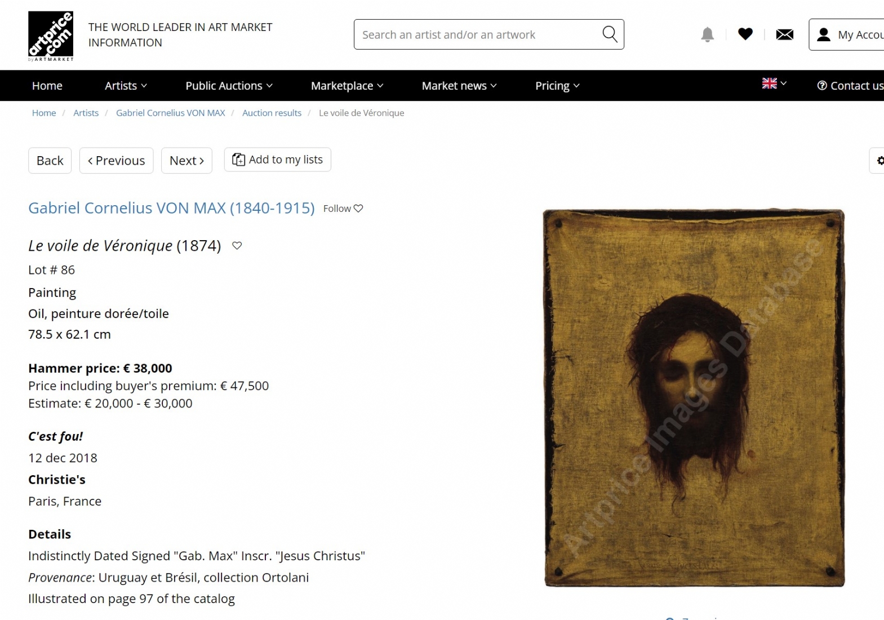Viewport: 884px width, 620px height.
Task: Open messages envelope icon
Action: [x=785, y=34]
